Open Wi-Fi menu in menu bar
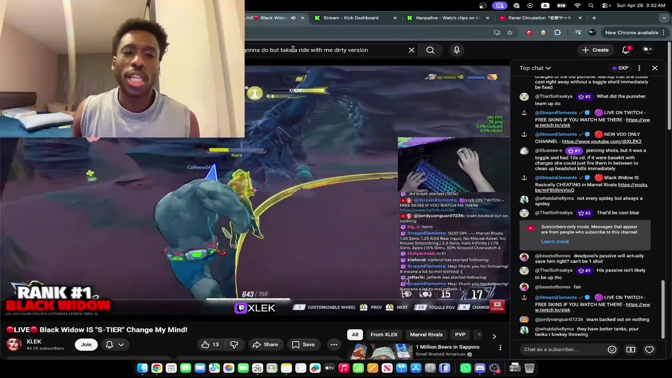672x378 pixels. (x=577, y=5)
